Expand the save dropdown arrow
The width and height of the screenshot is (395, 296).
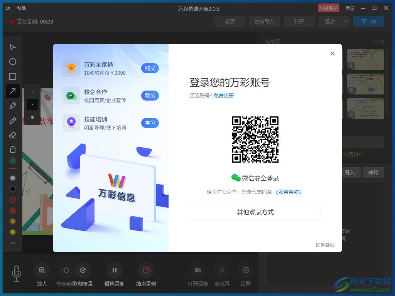pos(346,22)
